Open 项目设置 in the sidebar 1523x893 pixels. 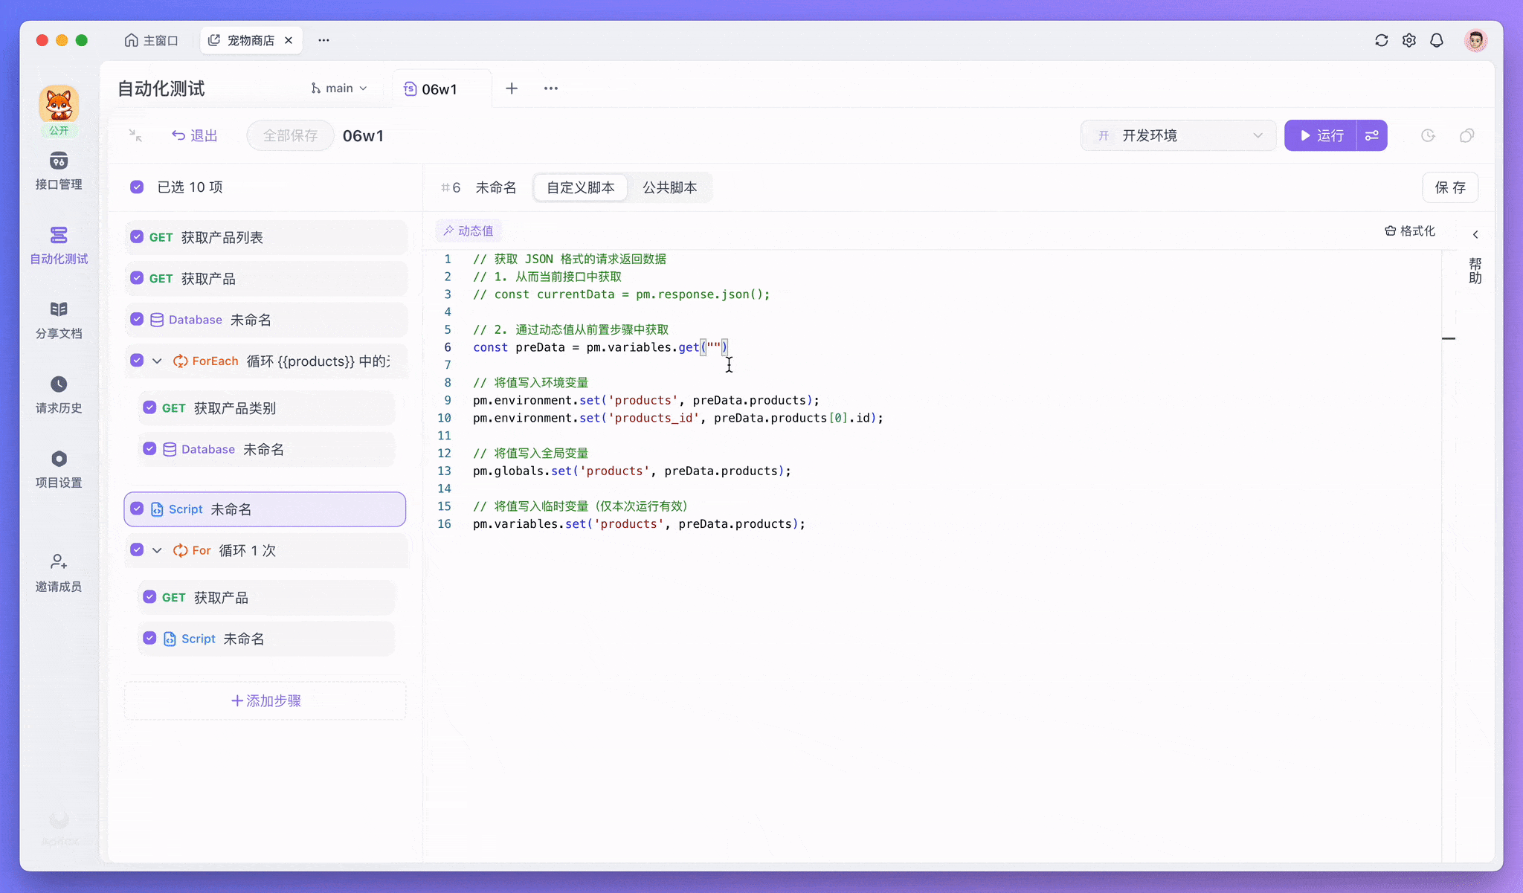pyautogui.click(x=59, y=468)
